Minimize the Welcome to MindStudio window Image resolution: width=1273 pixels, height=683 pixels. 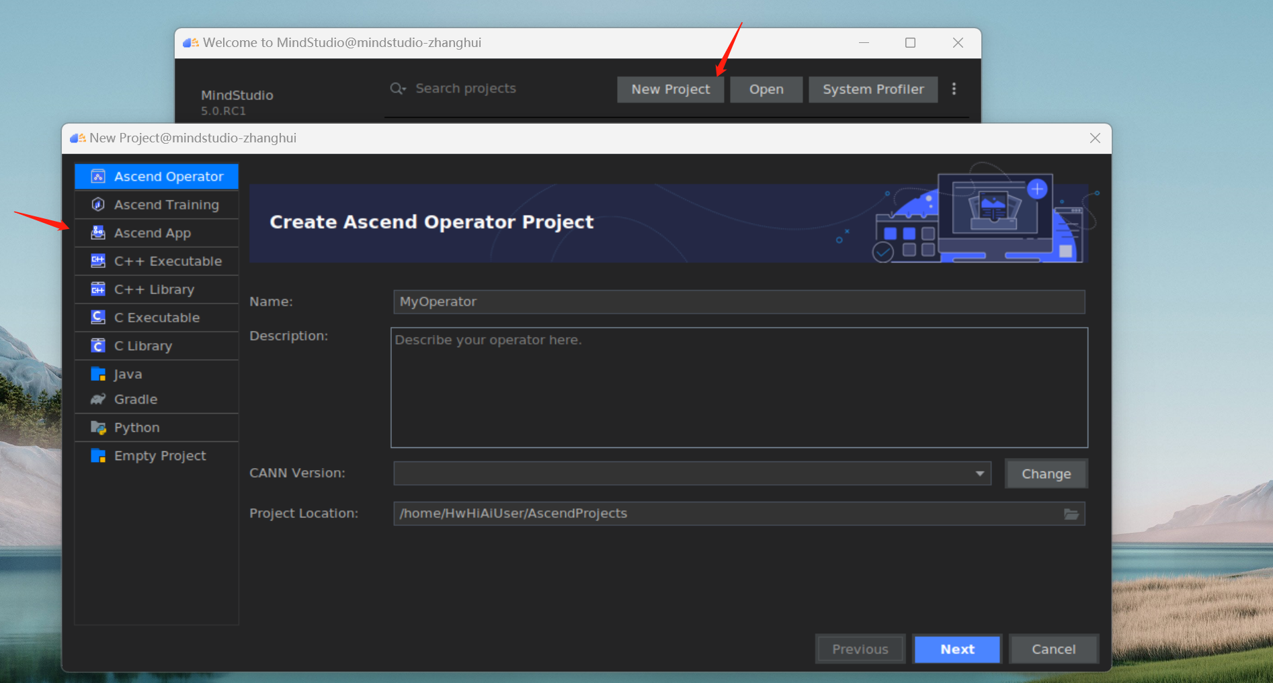[864, 43]
